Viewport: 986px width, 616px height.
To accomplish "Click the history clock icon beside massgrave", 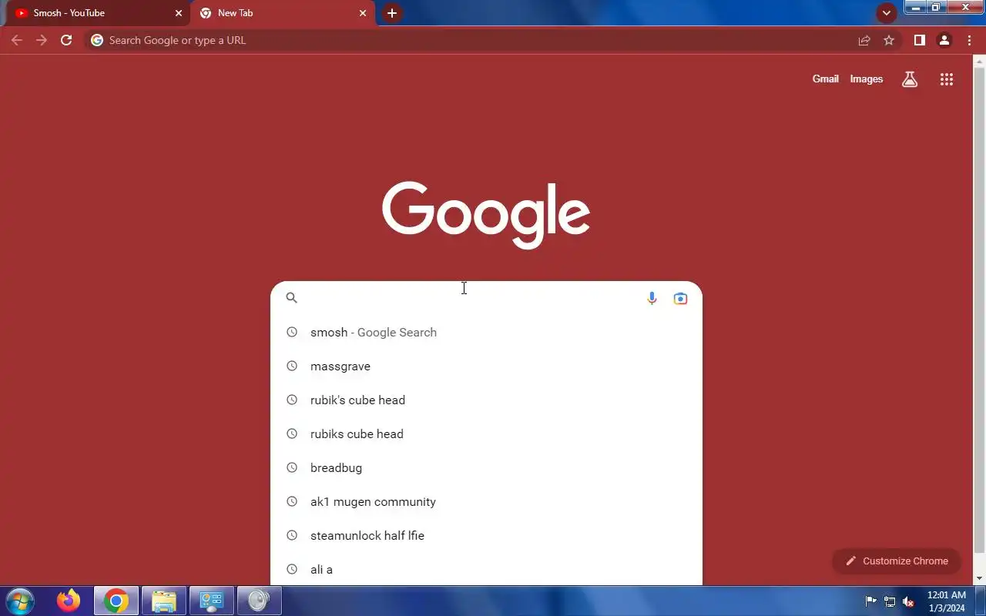I will pos(291,366).
